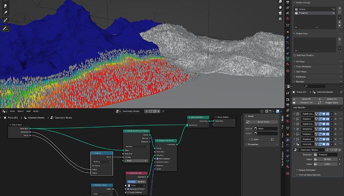This screenshot has width=344, height=196.
Task: Open Float data type dropdown on Random Value node
Action: [102, 194]
